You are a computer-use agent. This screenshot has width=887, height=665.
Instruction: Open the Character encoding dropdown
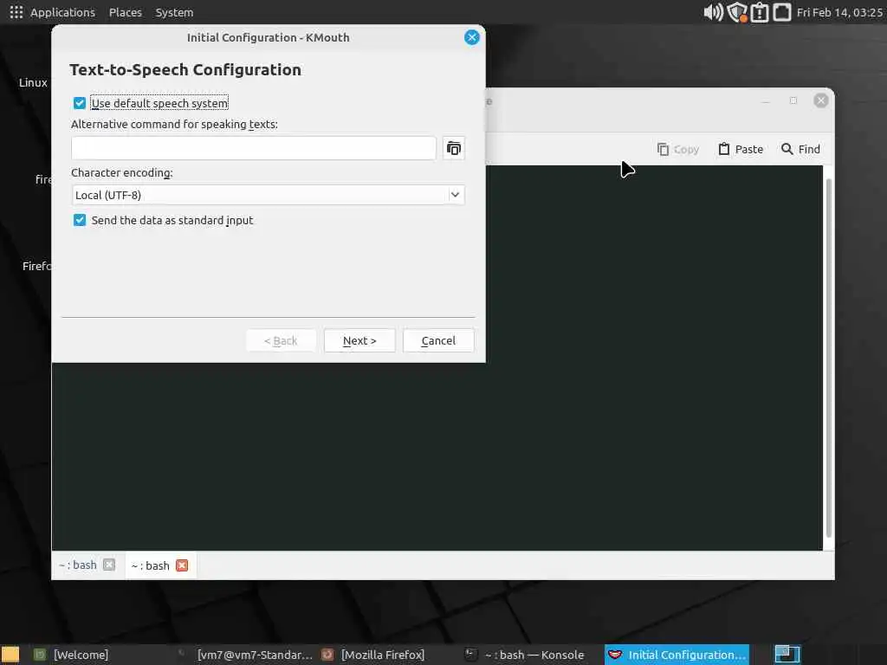[x=269, y=195]
